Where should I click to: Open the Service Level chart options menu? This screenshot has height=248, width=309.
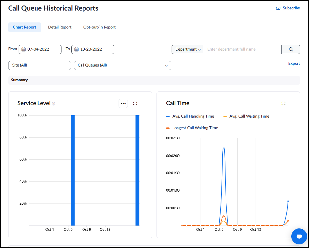coord(123,103)
